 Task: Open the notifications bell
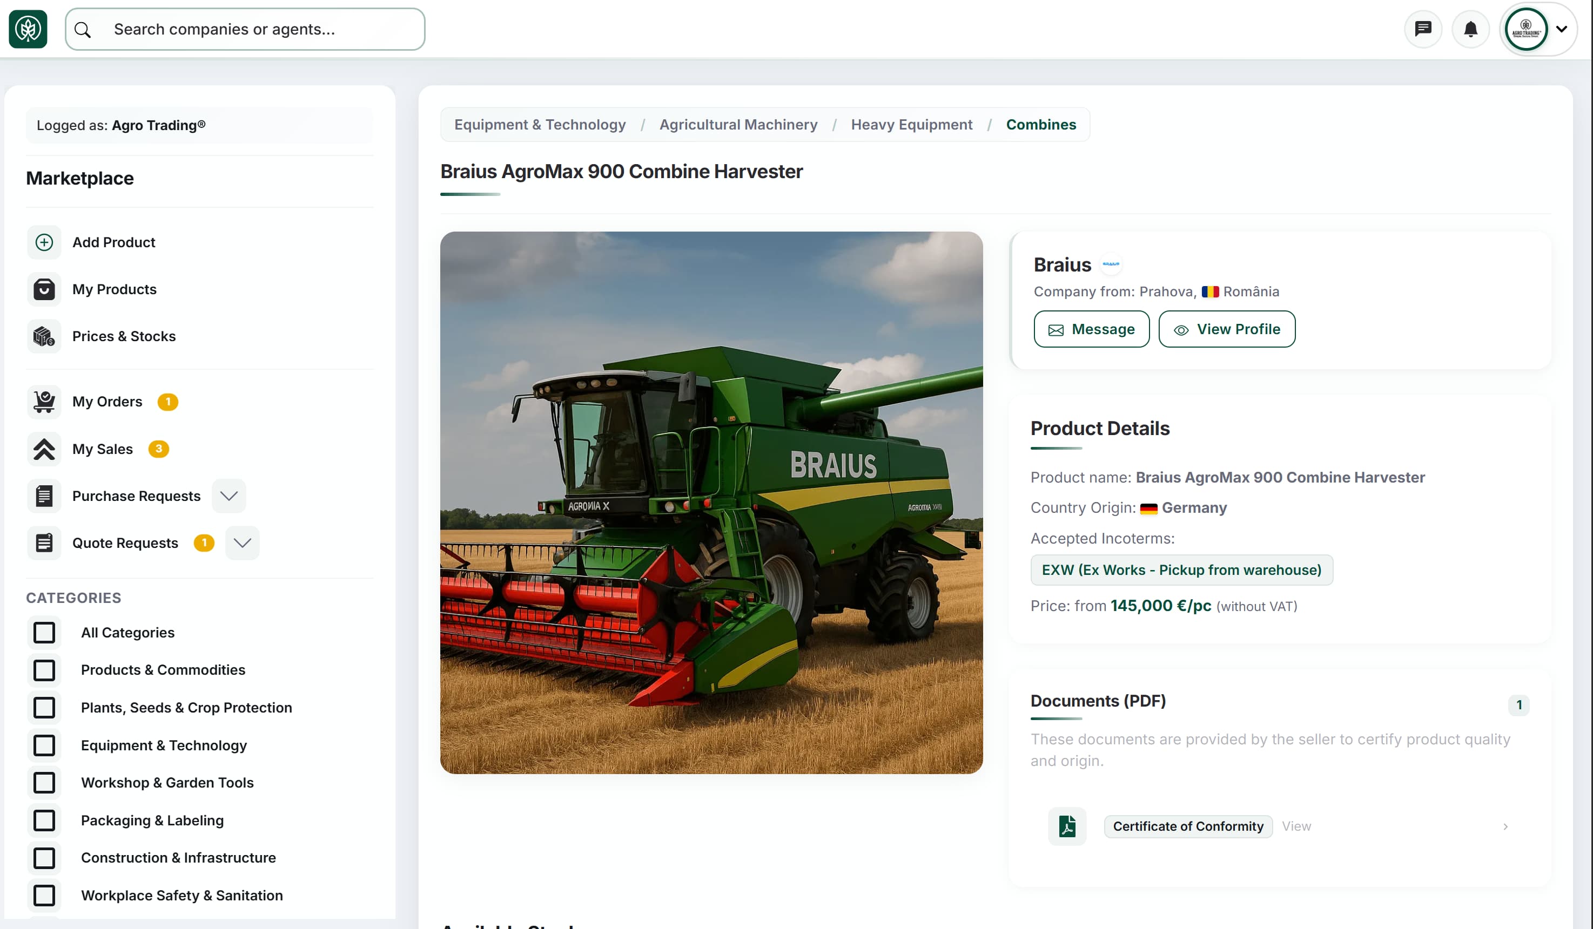pyautogui.click(x=1471, y=29)
